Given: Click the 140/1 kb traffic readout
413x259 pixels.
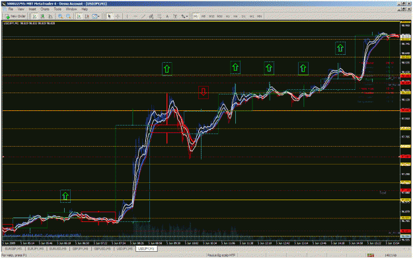Looking at the screenshot, I should (391, 255).
